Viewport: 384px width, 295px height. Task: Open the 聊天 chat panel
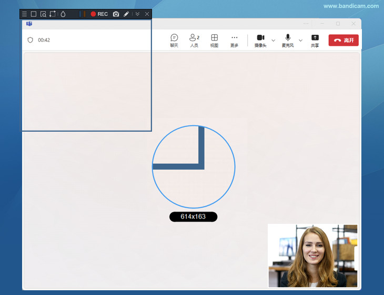coord(174,40)
